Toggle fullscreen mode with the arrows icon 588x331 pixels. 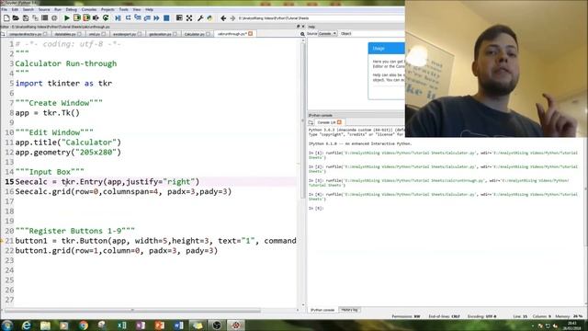[189, 18]
